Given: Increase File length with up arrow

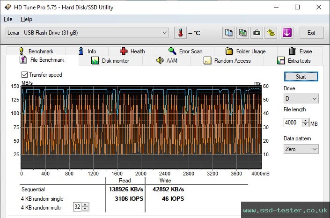Looking at the screenshot, I should click(305, 121).
